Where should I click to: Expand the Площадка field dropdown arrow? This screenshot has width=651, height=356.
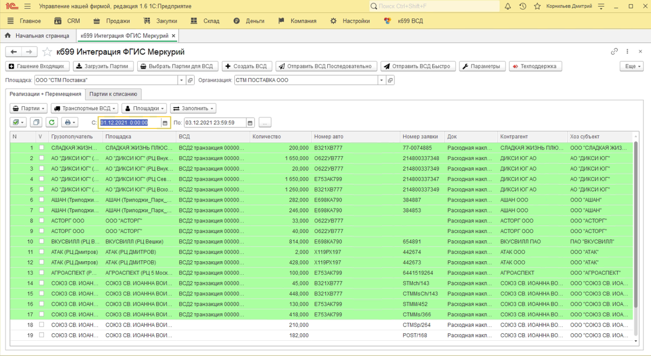coord(182,80)
